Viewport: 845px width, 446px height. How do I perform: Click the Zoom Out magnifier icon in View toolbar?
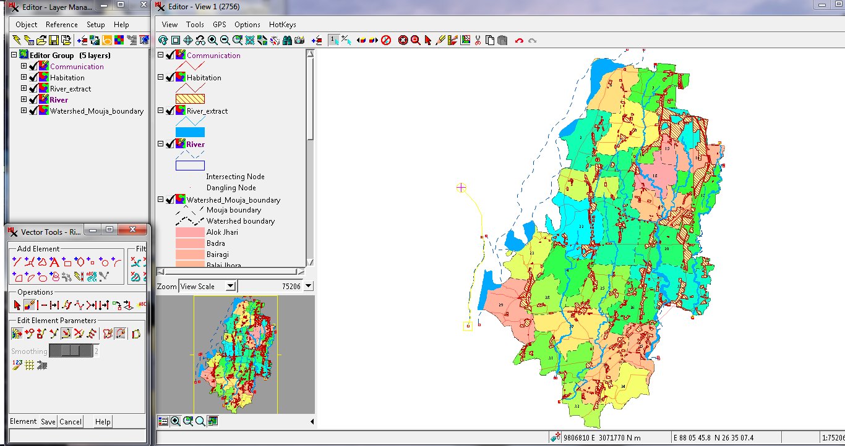point(225,40)
